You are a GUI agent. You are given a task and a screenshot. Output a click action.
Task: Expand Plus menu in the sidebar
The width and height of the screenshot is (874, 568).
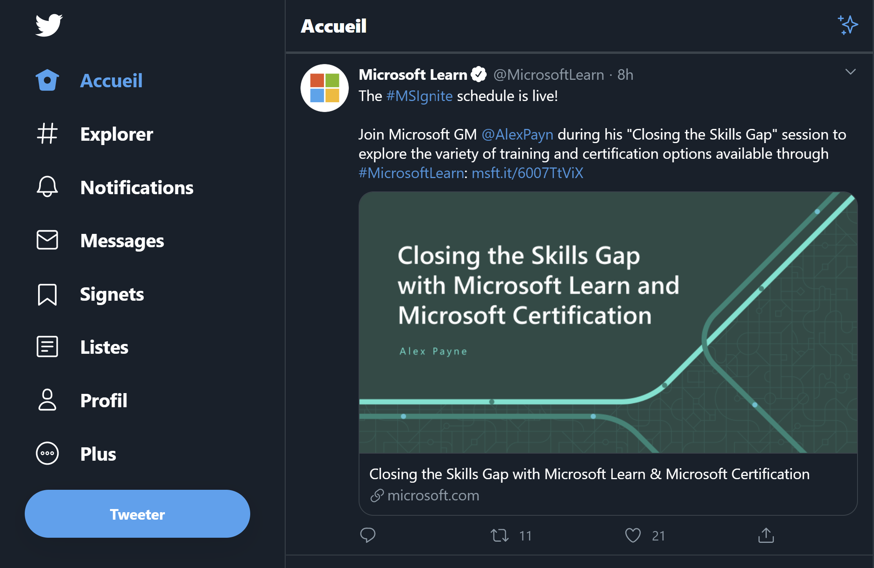coord(97,454)
